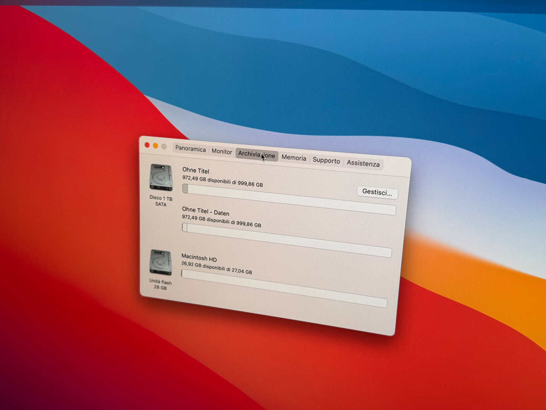Viewport: 546px width, 410px height.
Task: Click the Ohne Titel - Daten storage bar
Action: click(286, 240)
